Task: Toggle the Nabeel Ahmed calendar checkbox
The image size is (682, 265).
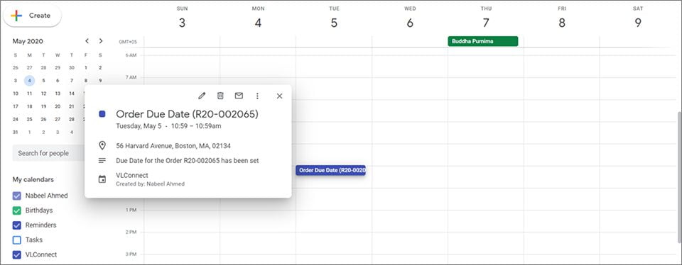Action: click(x=16, y=196)
